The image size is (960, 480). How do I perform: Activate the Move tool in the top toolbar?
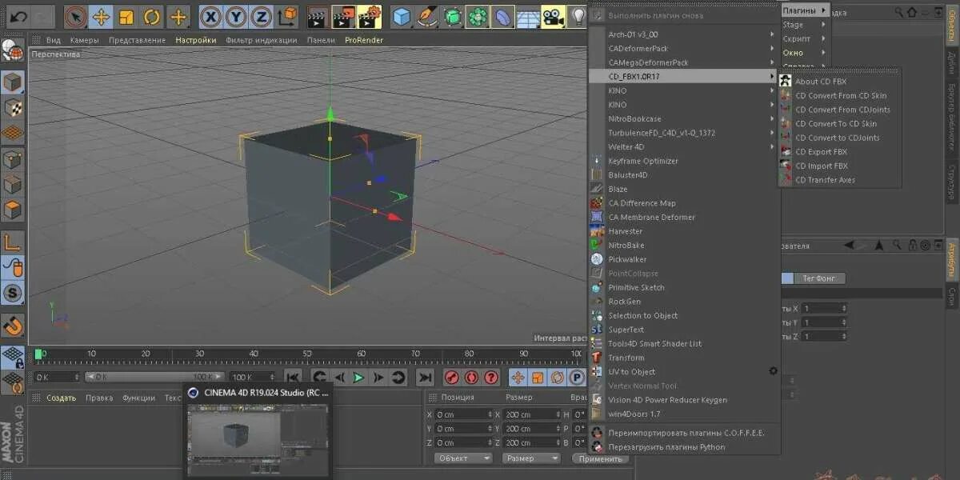click(x=101, y=16)
